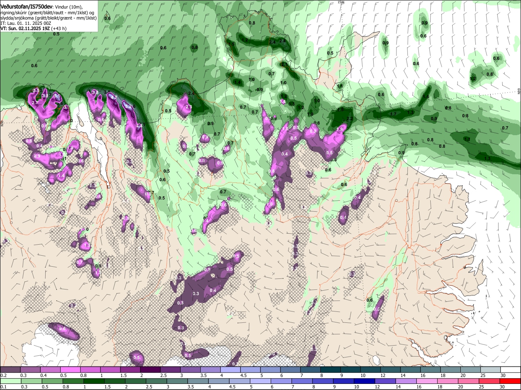
Task: Click the 'rigning/skúrir' legend description line
Action: point(48,13)
